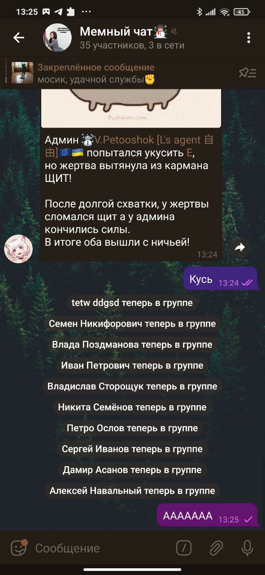Open the group chat avatar photo

(x=57, y=38)
